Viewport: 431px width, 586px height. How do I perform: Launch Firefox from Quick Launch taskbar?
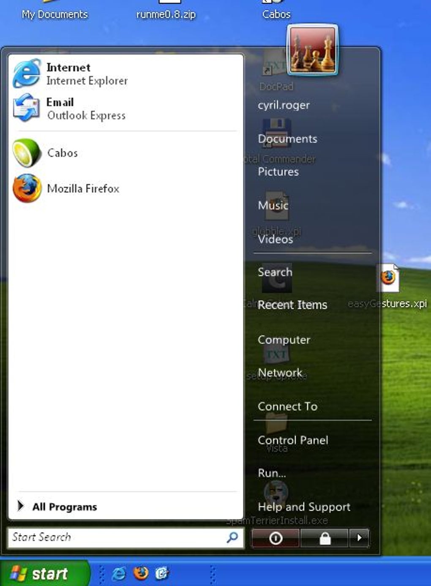point(141,573)
